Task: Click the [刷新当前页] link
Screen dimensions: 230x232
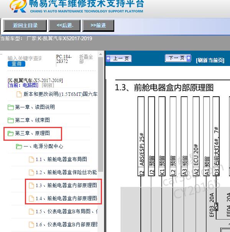Action: [x=210, y=60]
